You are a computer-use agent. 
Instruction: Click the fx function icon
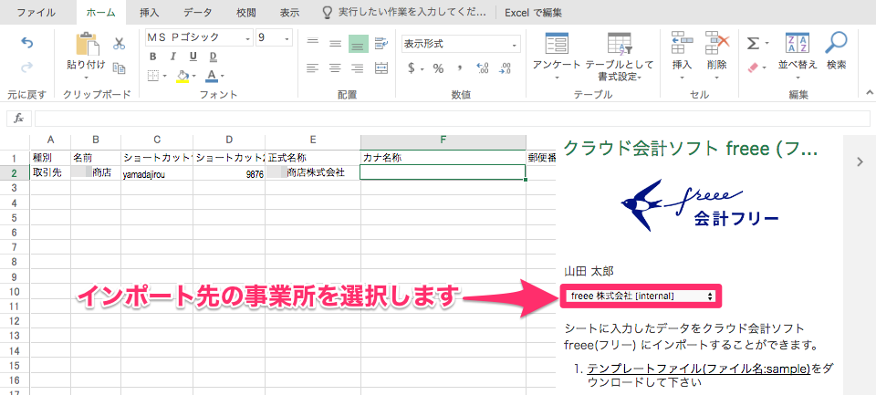pyautogui.click(x=19, y=119)
